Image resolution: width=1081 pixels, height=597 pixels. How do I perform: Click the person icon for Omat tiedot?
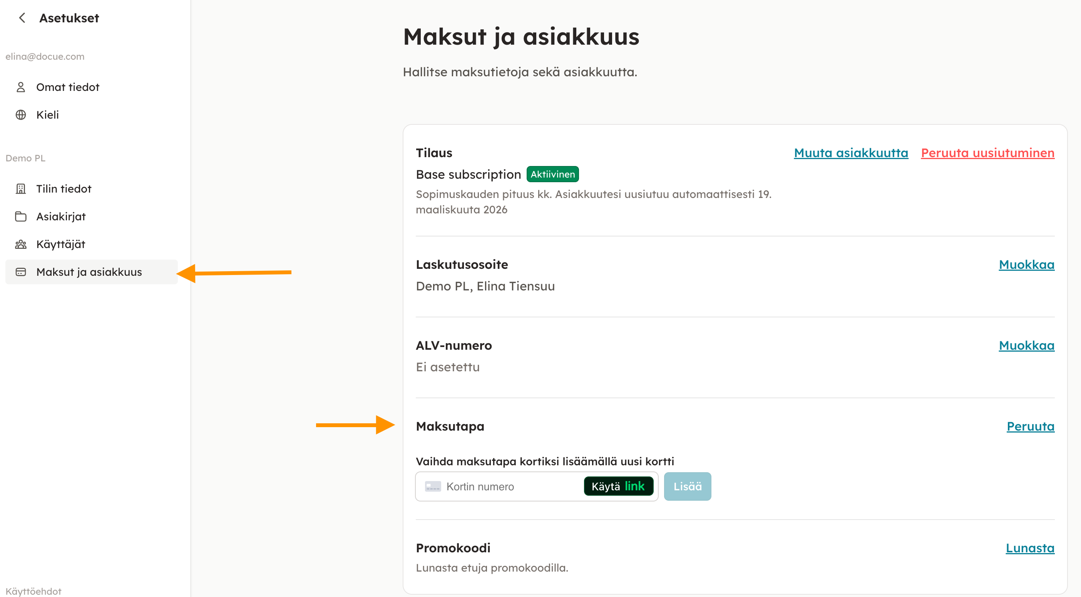20,87
